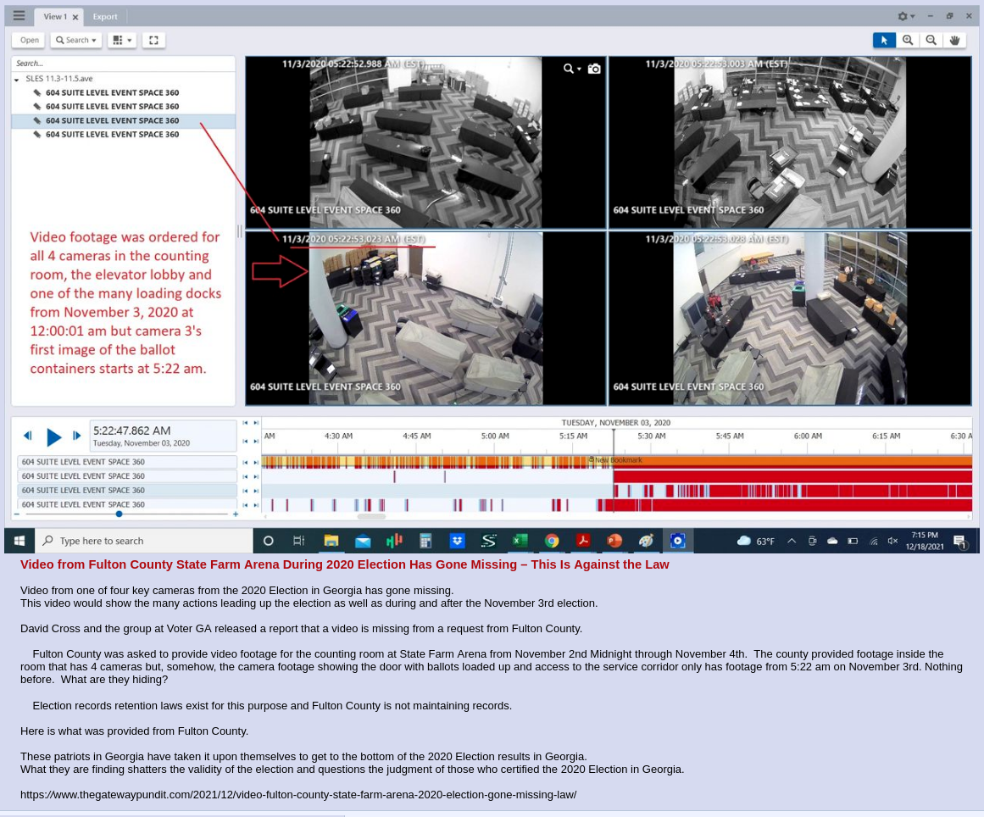
Task: Open the Calculator from the taskbar
Action: pos(425,541)
